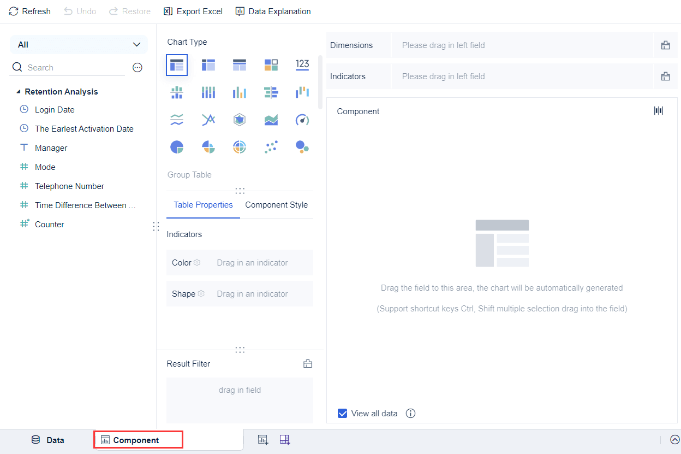The width and height of the screenshot is (681, 454).
Task: Switch to the Component Style tab
Action: [x=277, y=205]
